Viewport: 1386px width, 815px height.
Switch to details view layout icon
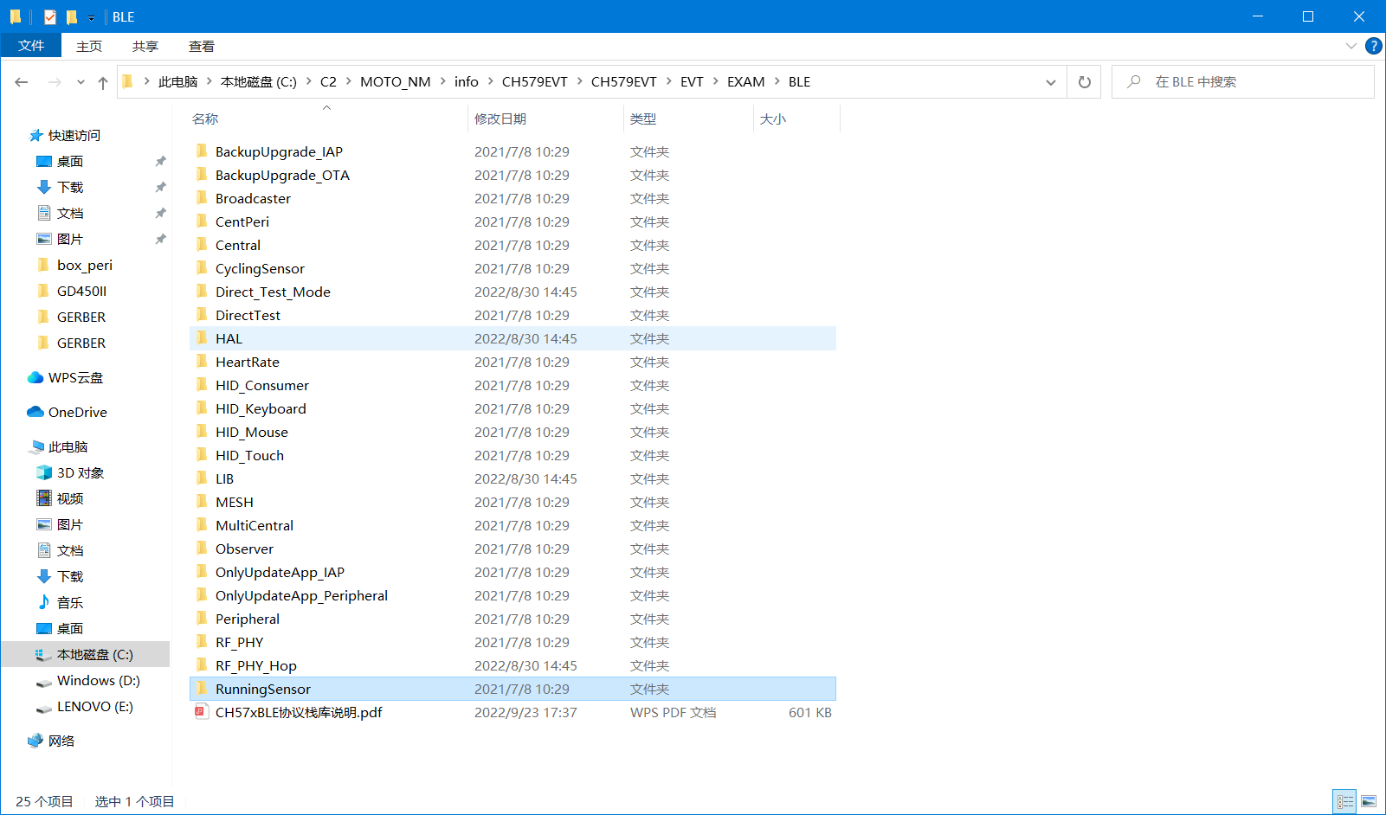[1344, 802]
